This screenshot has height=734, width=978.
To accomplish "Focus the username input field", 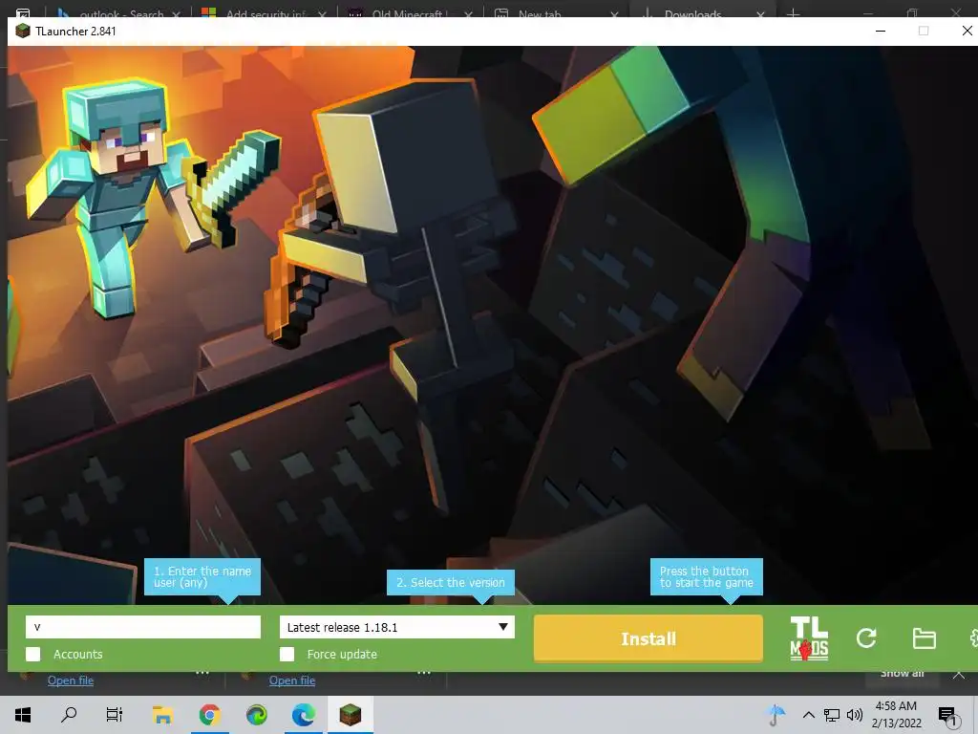I will pyautogui.click(x=143, y=627).
